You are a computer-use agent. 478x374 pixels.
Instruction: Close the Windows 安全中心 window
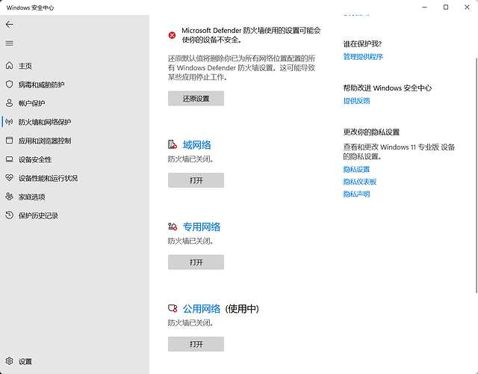pyautogui.click(x=467, y=7)
